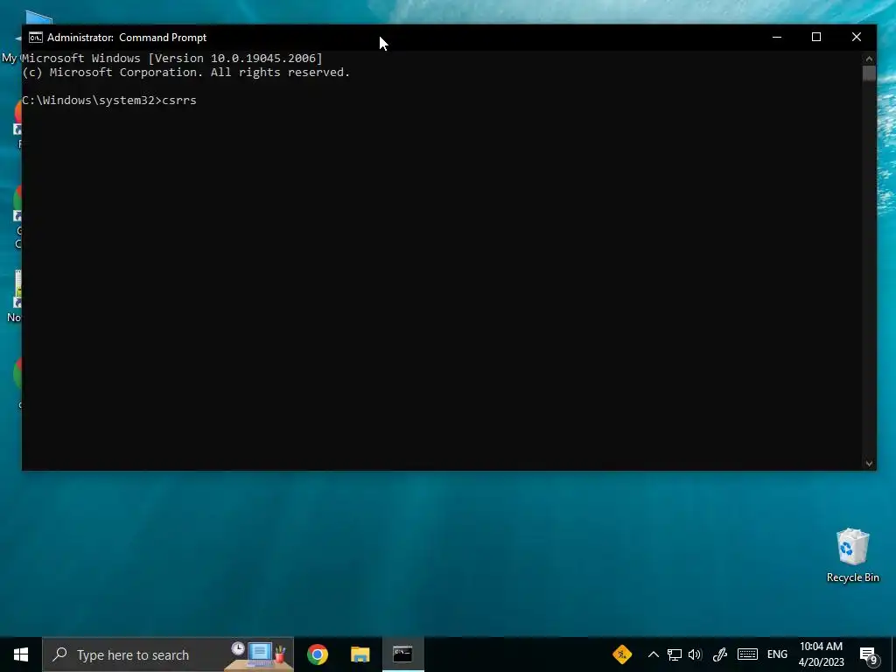Click the search highlight illustration in the taskbar
The image size is (896, 672).
(259, 654)
